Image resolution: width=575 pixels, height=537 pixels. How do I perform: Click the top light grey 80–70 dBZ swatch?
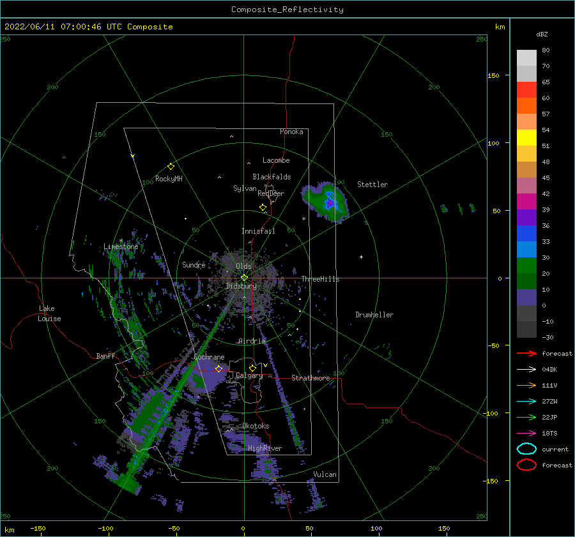(x=526, y=58)
